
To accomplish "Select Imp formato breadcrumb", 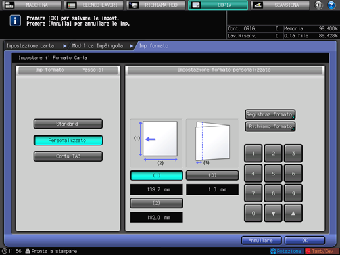I will click(x=154, y=46).
